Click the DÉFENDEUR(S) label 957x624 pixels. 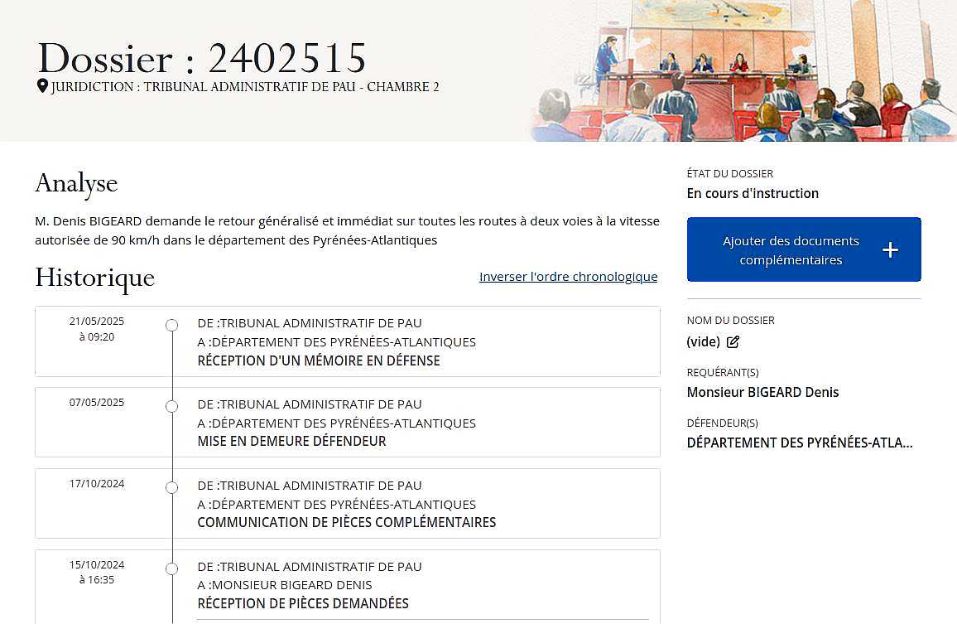coord(723,423)
